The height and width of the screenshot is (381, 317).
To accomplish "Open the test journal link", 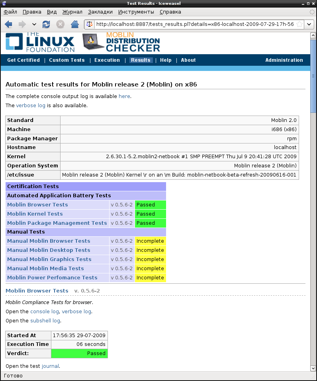I will [x=50, y=366].
